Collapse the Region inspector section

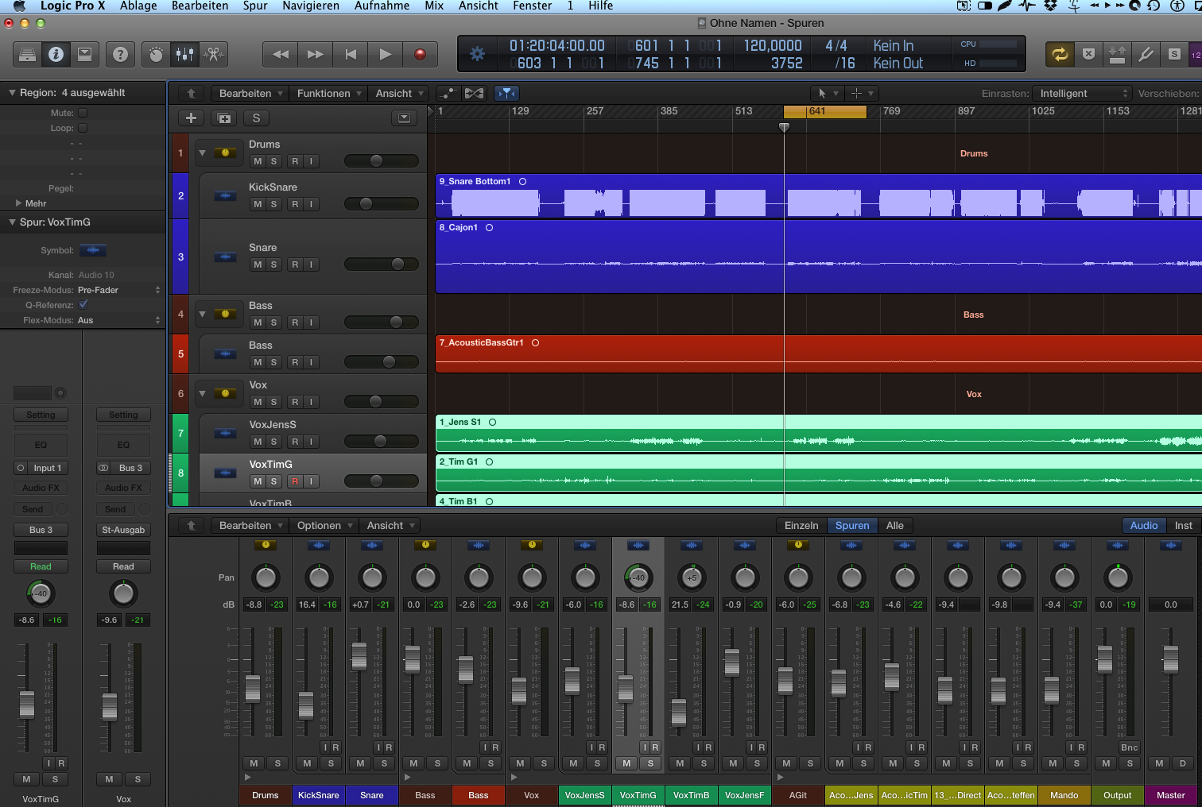tap(12, 93)
